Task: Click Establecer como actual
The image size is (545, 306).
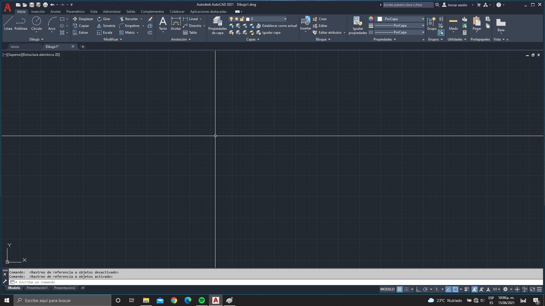Action: 277,26
